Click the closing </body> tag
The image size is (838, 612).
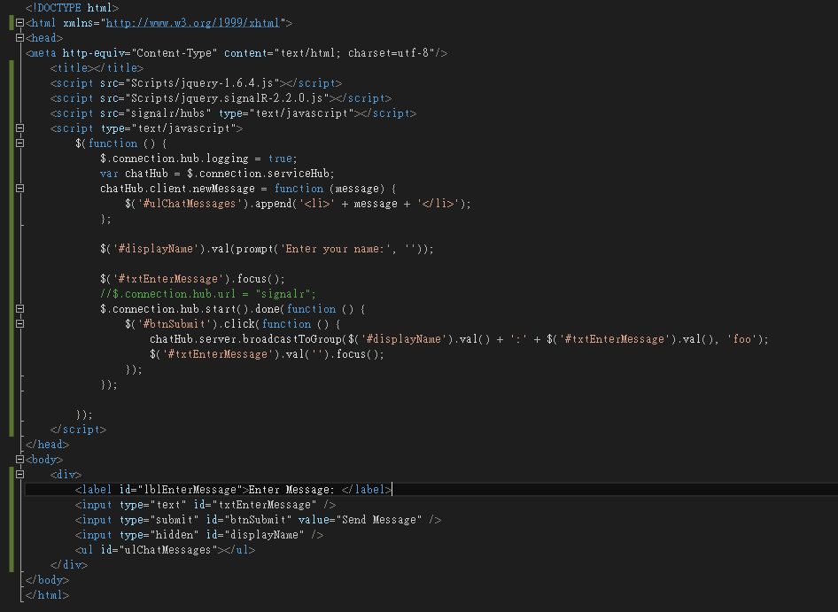pyautogui.click(x=47, y=580)
